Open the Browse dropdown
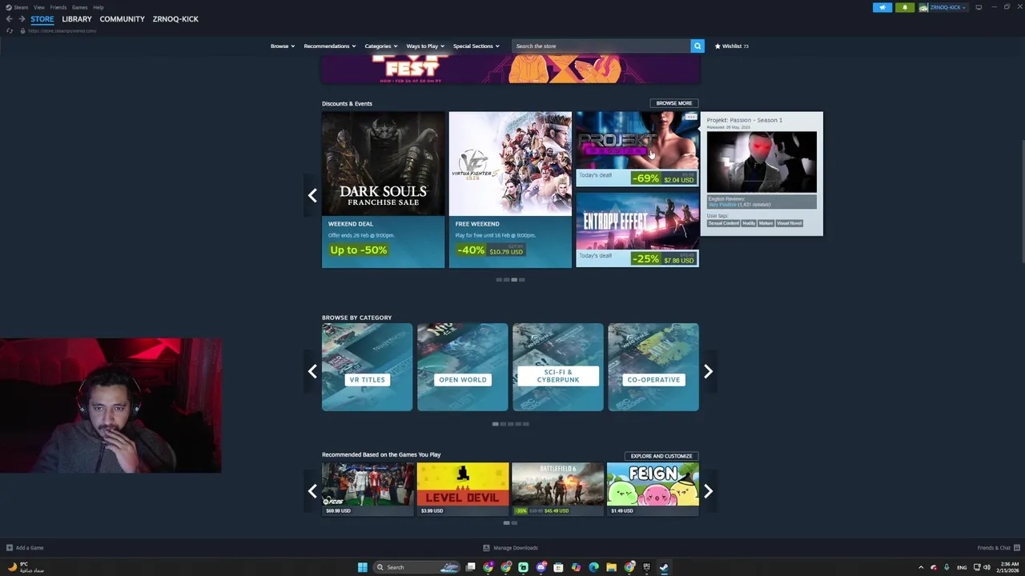 pyautogui.click(x=283, y=46)
